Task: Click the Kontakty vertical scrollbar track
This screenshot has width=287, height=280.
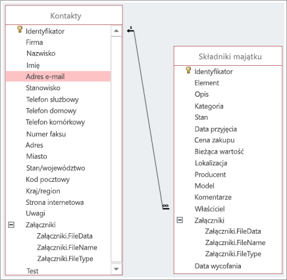Action: [x=117, y=150]
